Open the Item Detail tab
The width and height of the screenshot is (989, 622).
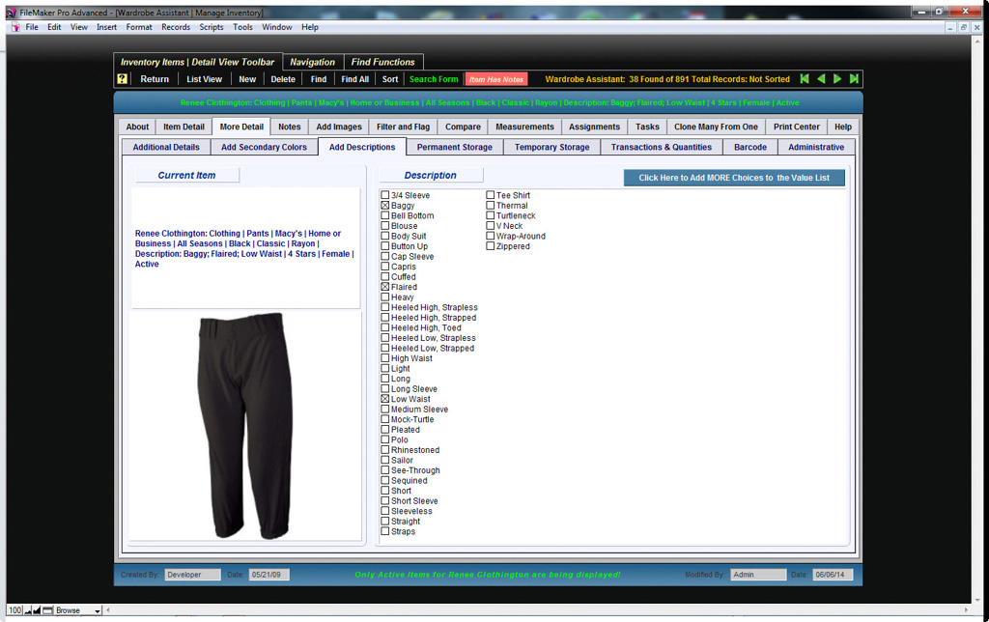point(184,127)
